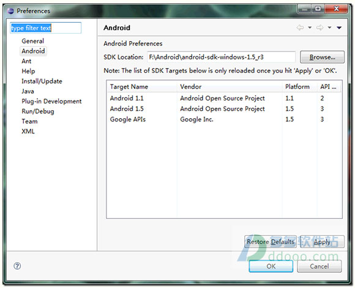Viewport: 355px width, 288px height.
Task: Select Java preference category
Action: pyautogui.click(x=28, y=91)
